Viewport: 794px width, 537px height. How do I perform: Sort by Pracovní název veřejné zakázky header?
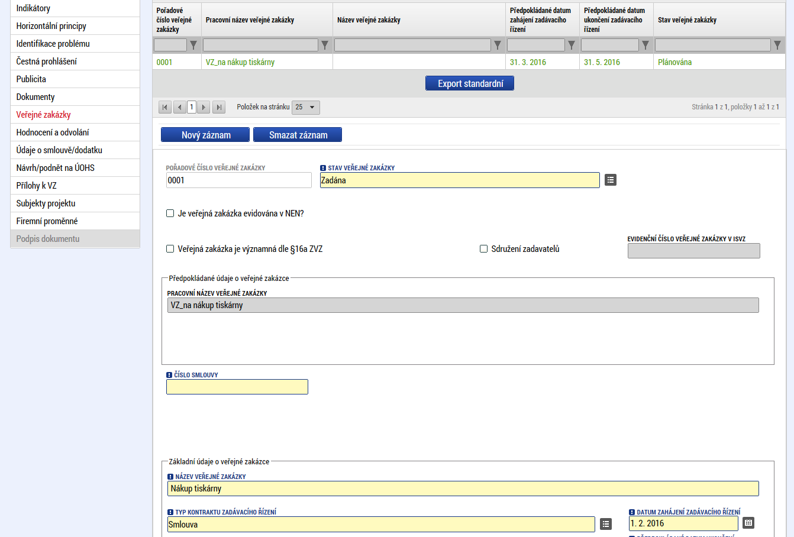pyautogui.click(x=250, y=20)
